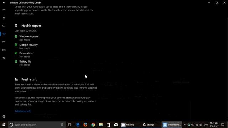Viewport: 228px width, 128px height.
Task: Switch to the Flashing taskbar window
Action: point(131,125)
